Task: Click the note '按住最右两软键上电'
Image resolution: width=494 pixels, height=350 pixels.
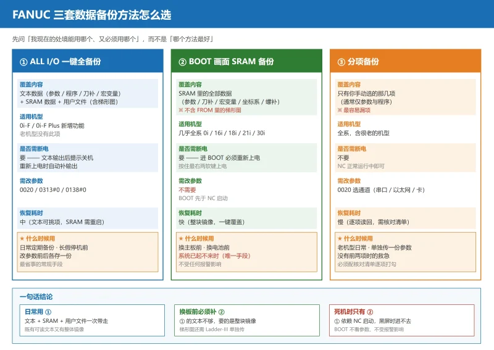Action: click(x=203, y=166)
